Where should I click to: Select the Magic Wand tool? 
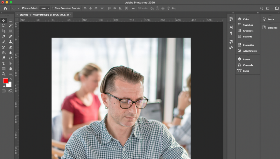point(10,25)
